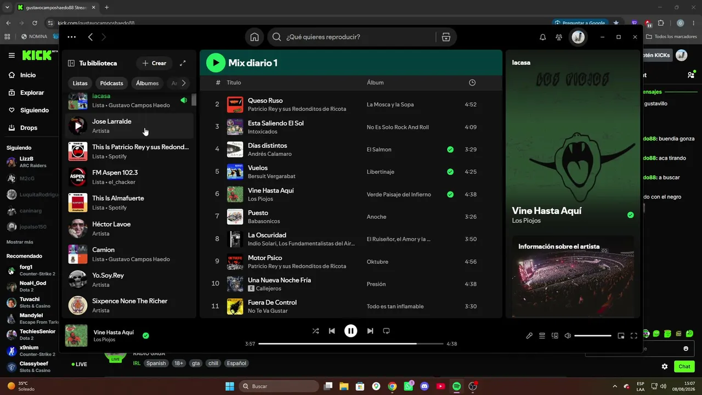Show more library filter chips
702x395 pixels.
(x=184, y=83)
